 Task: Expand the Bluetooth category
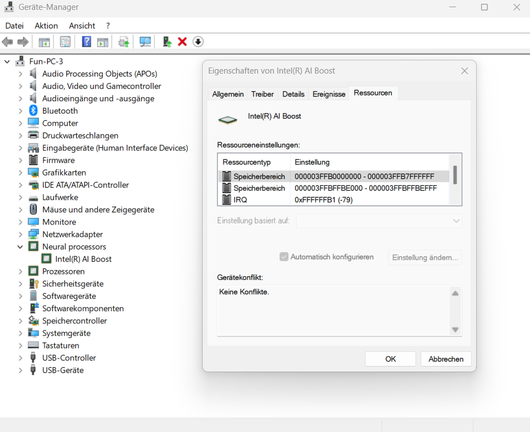20,111
